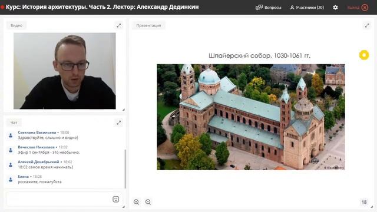Click the video panel resize corner handle

[x=123, y=110]
